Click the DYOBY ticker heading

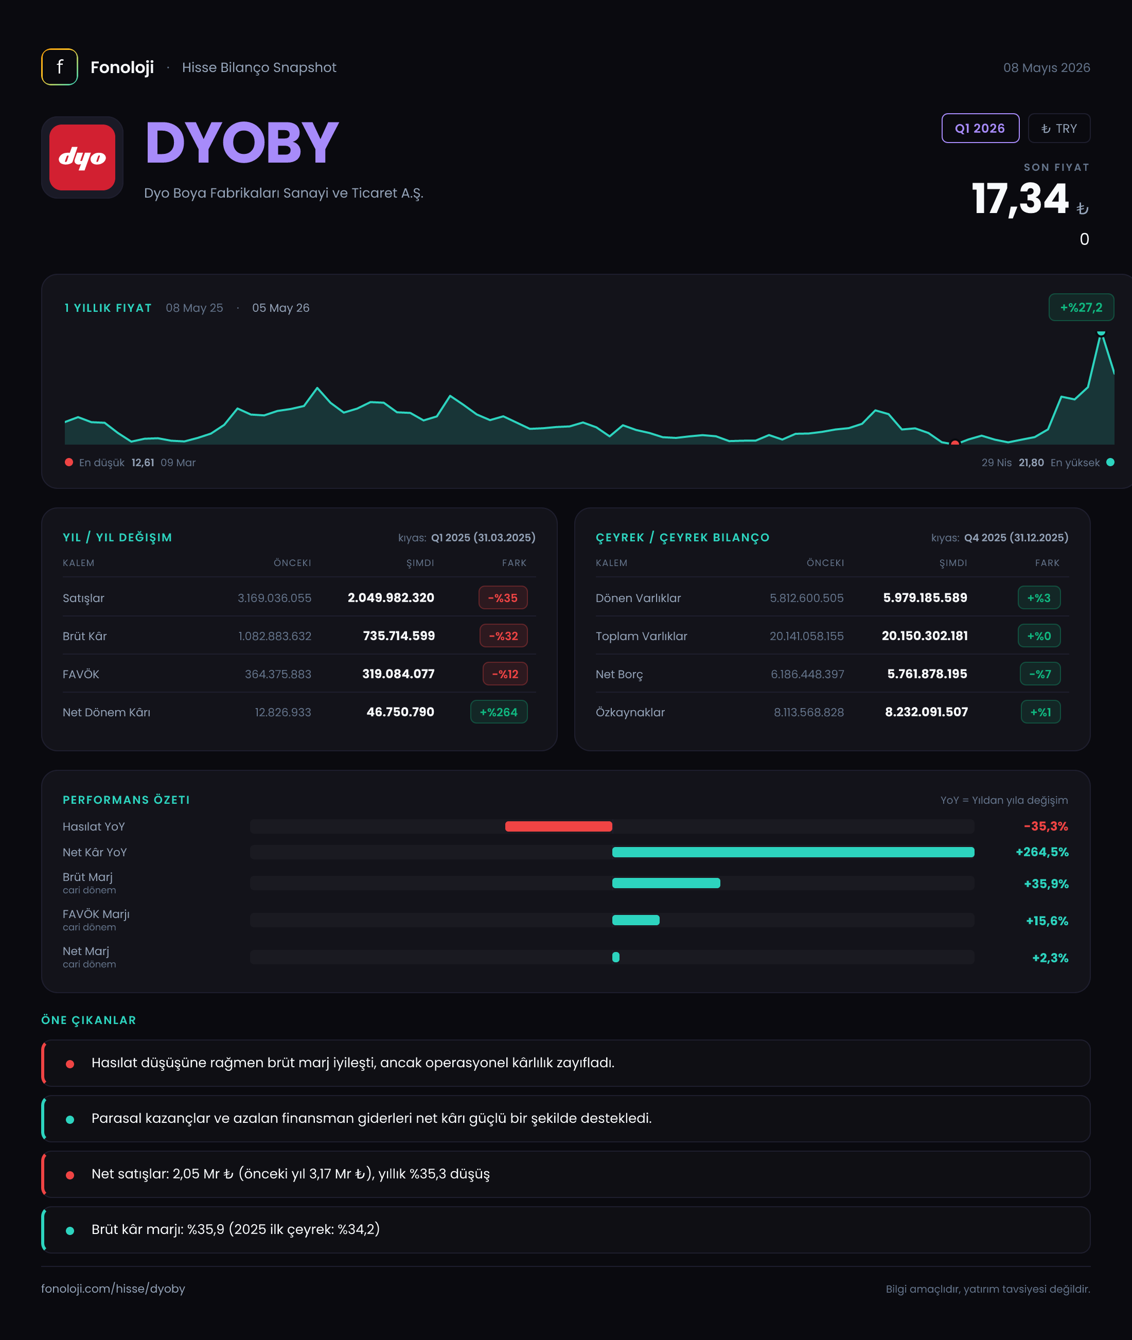point(242,143)
